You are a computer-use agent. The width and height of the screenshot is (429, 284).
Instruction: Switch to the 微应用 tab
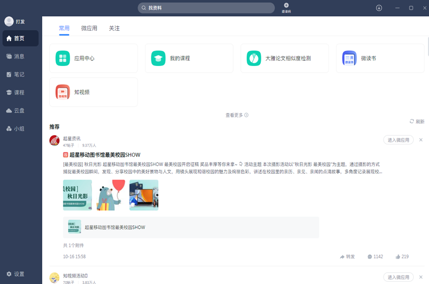click(89, 28)
